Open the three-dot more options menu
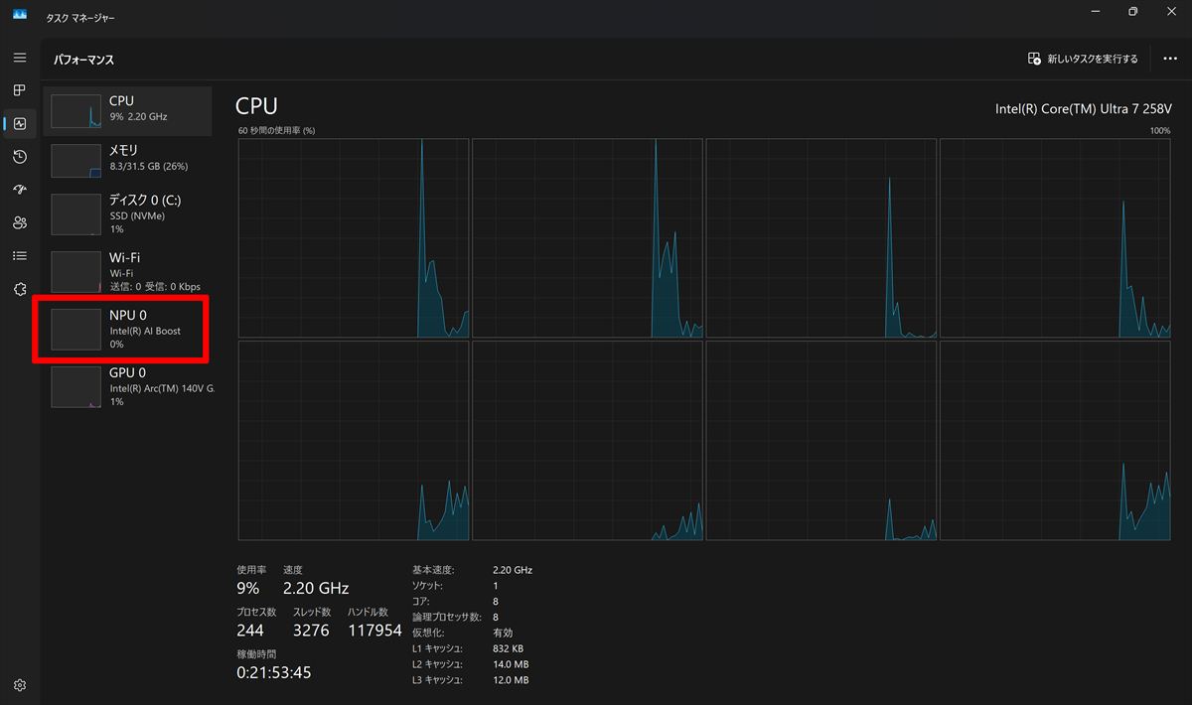The width and height of the screenshot is (1192, 705). click(1170, 60)
